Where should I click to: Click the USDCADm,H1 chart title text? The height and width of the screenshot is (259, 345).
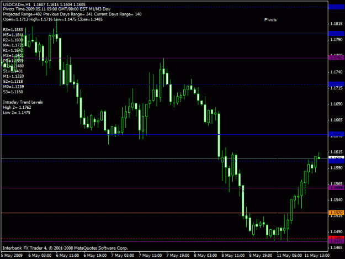(x=44, y=4)
